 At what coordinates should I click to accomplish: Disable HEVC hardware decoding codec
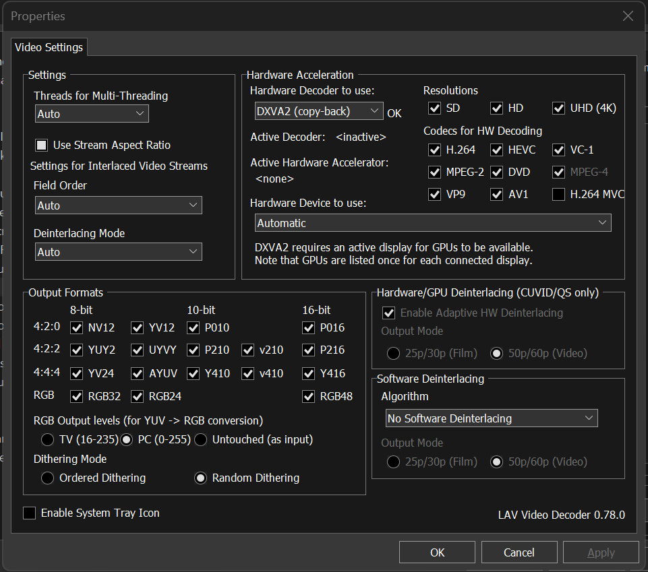[x=496, y=150]
